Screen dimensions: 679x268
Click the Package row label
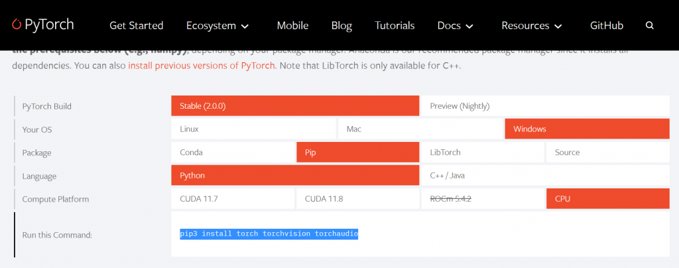[37, 153]
